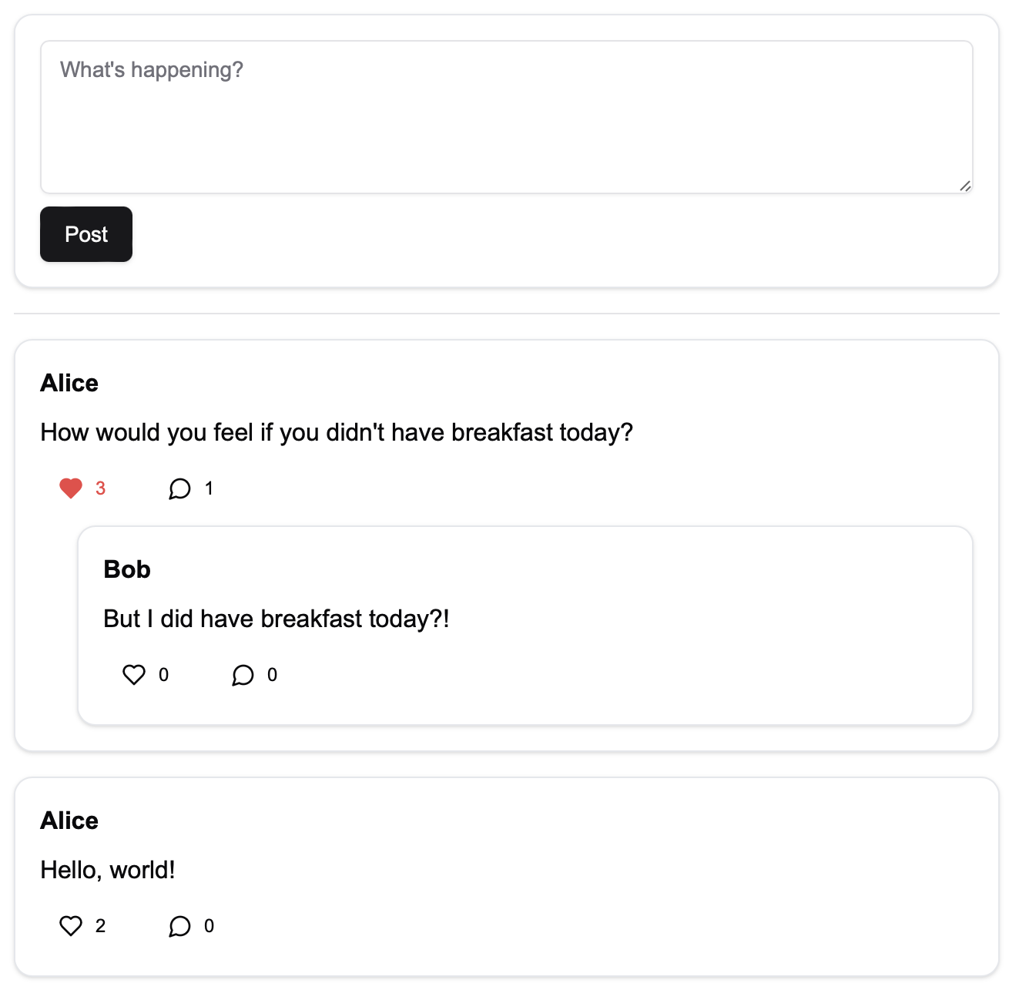The width and height of the screenshot is (1029, 1000).
Task: Grab the text area resize handle
Action: [965, 186]
